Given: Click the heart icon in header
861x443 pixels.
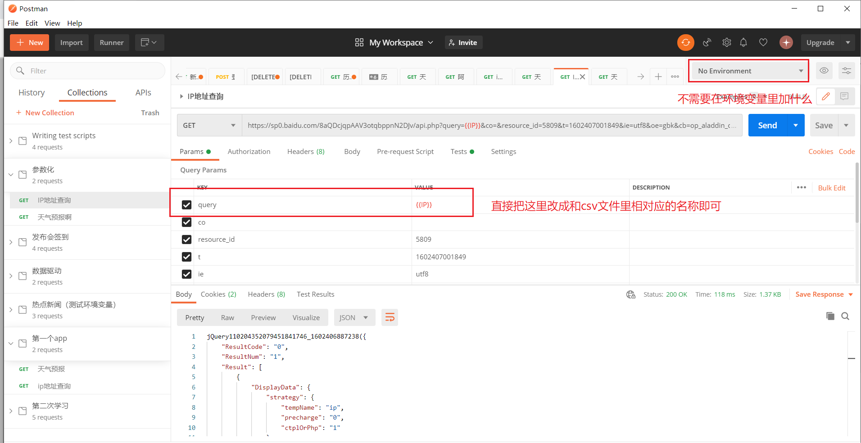Looking at the screenshot, I should point(763,42).
